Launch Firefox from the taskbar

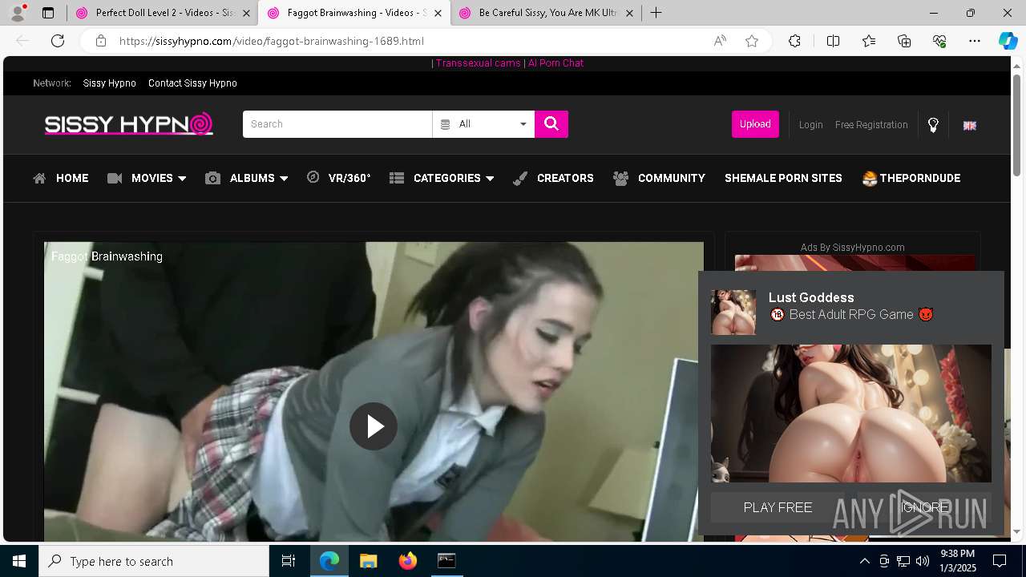pyautogui.click(x=408, y=561)
